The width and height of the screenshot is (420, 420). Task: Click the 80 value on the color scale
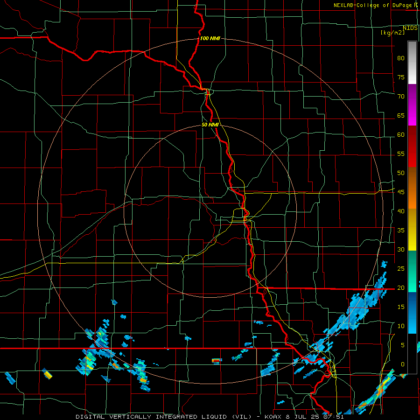[401, 58]
